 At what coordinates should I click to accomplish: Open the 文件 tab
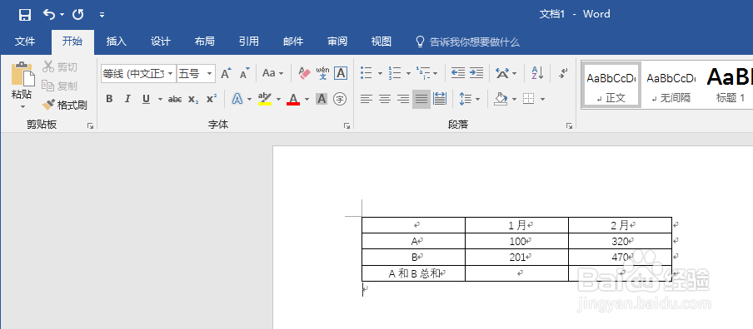[25, 42]
